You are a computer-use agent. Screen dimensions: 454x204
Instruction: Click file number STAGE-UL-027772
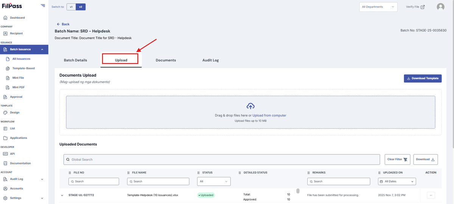pos(81,195)
